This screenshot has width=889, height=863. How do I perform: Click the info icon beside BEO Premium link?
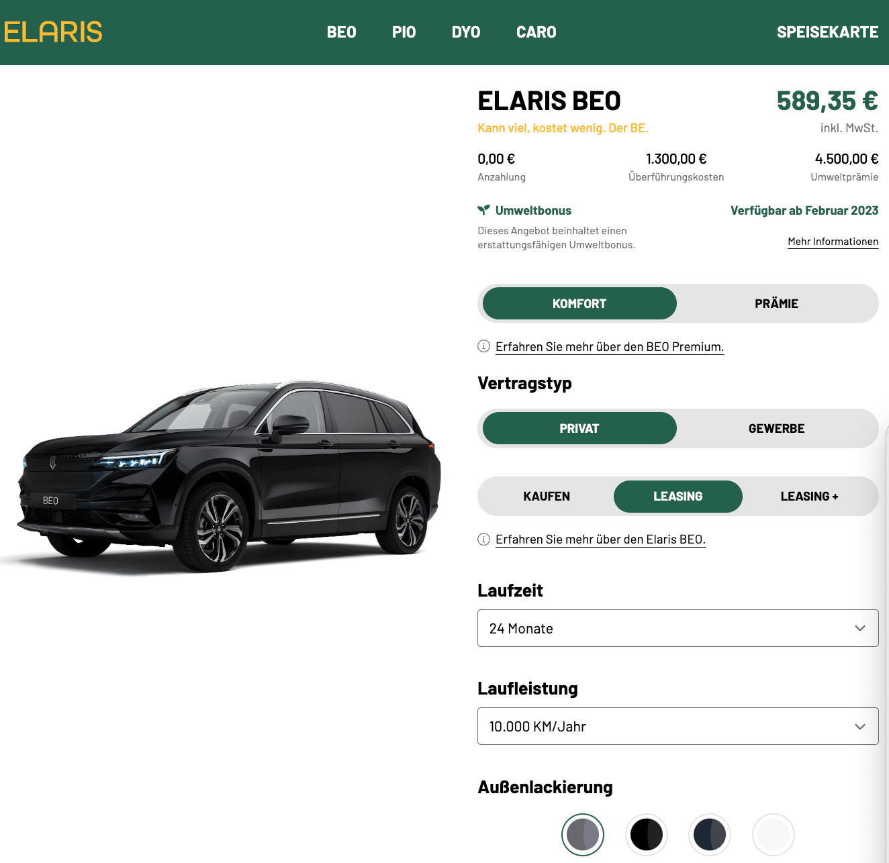[483, 346]
